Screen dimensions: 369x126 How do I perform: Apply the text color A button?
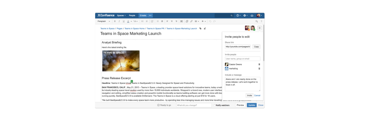(x=128, y=21)
